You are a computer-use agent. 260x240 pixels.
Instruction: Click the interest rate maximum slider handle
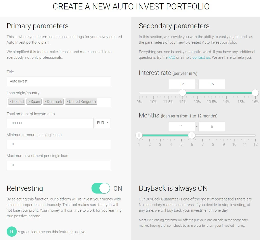pos(255,93)
